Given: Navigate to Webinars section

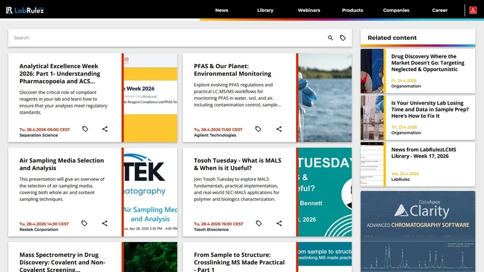Looking at the screenshot, I should [x=309, y=10].
